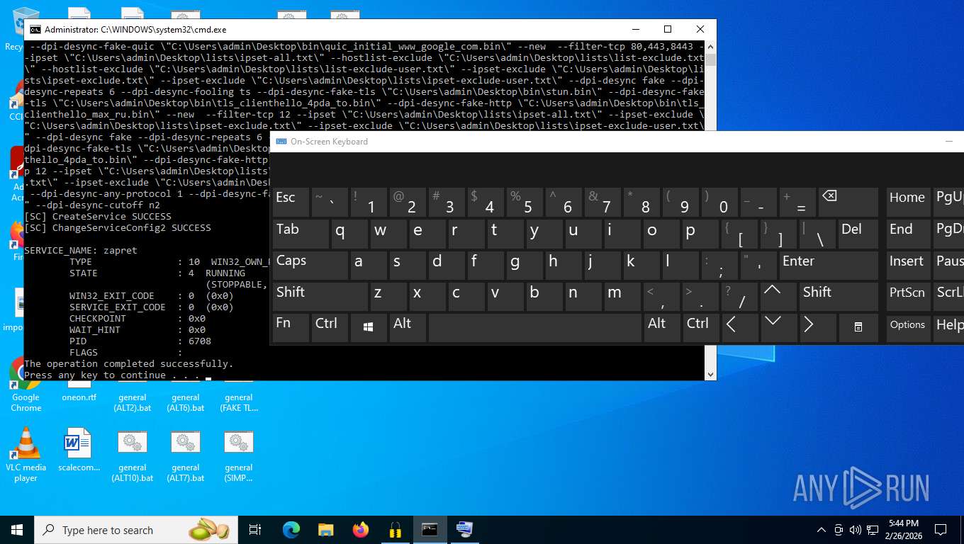This screenshot has height=544, width=964.
Task: Switch to On-Screen Keyboard taskbar button
Action: click(465, 530)
